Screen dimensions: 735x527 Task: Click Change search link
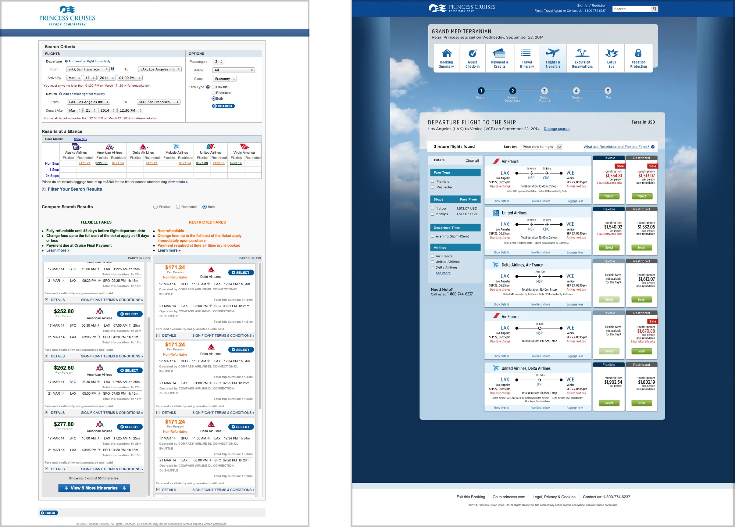556,129
